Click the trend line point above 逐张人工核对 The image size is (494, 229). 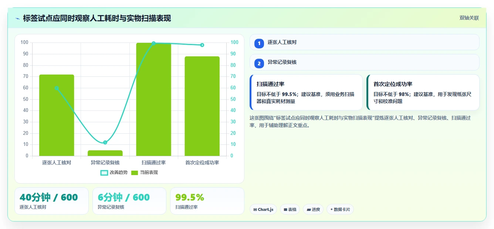point(57,88)
